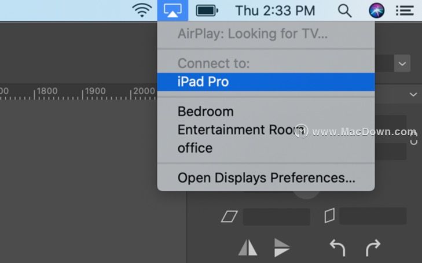Click the horizontal skew icon

229,216
